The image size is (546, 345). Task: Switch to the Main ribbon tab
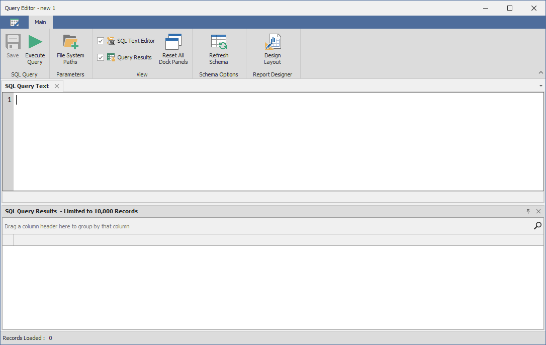tap(40, 22)
